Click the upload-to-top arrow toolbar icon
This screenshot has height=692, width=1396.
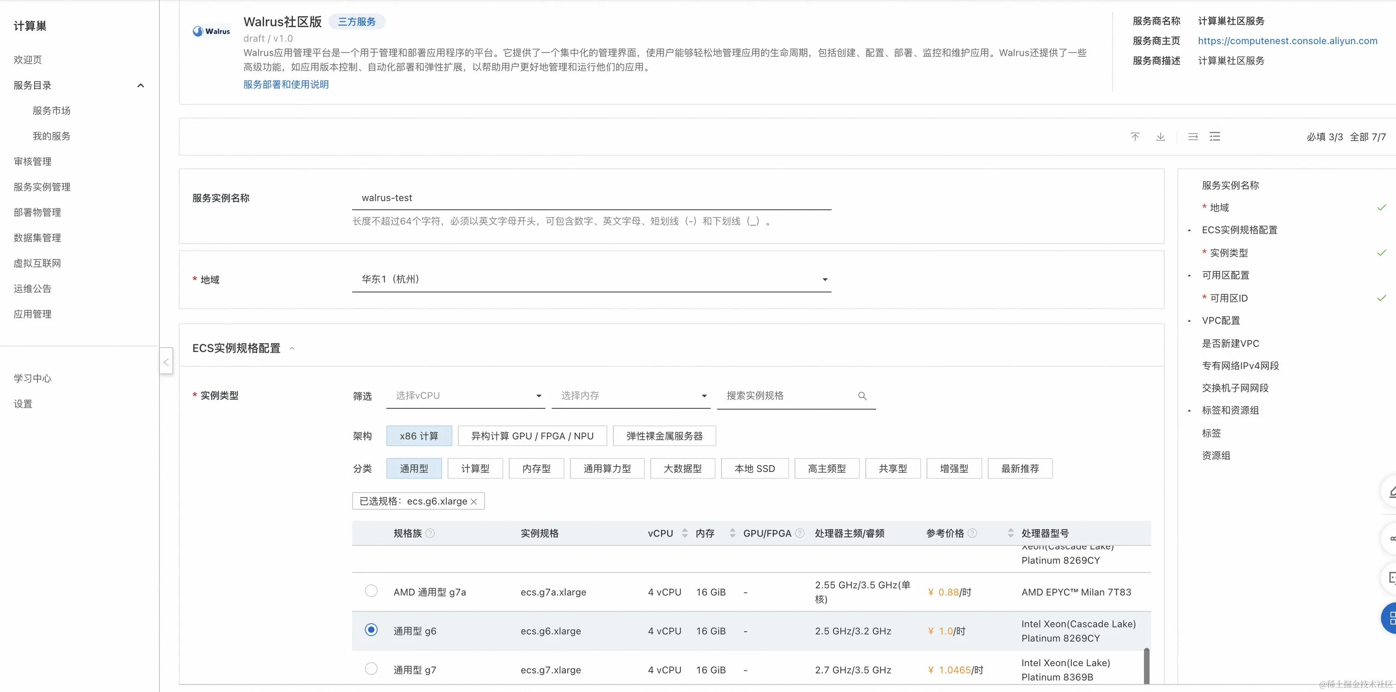coord(1135,137)
